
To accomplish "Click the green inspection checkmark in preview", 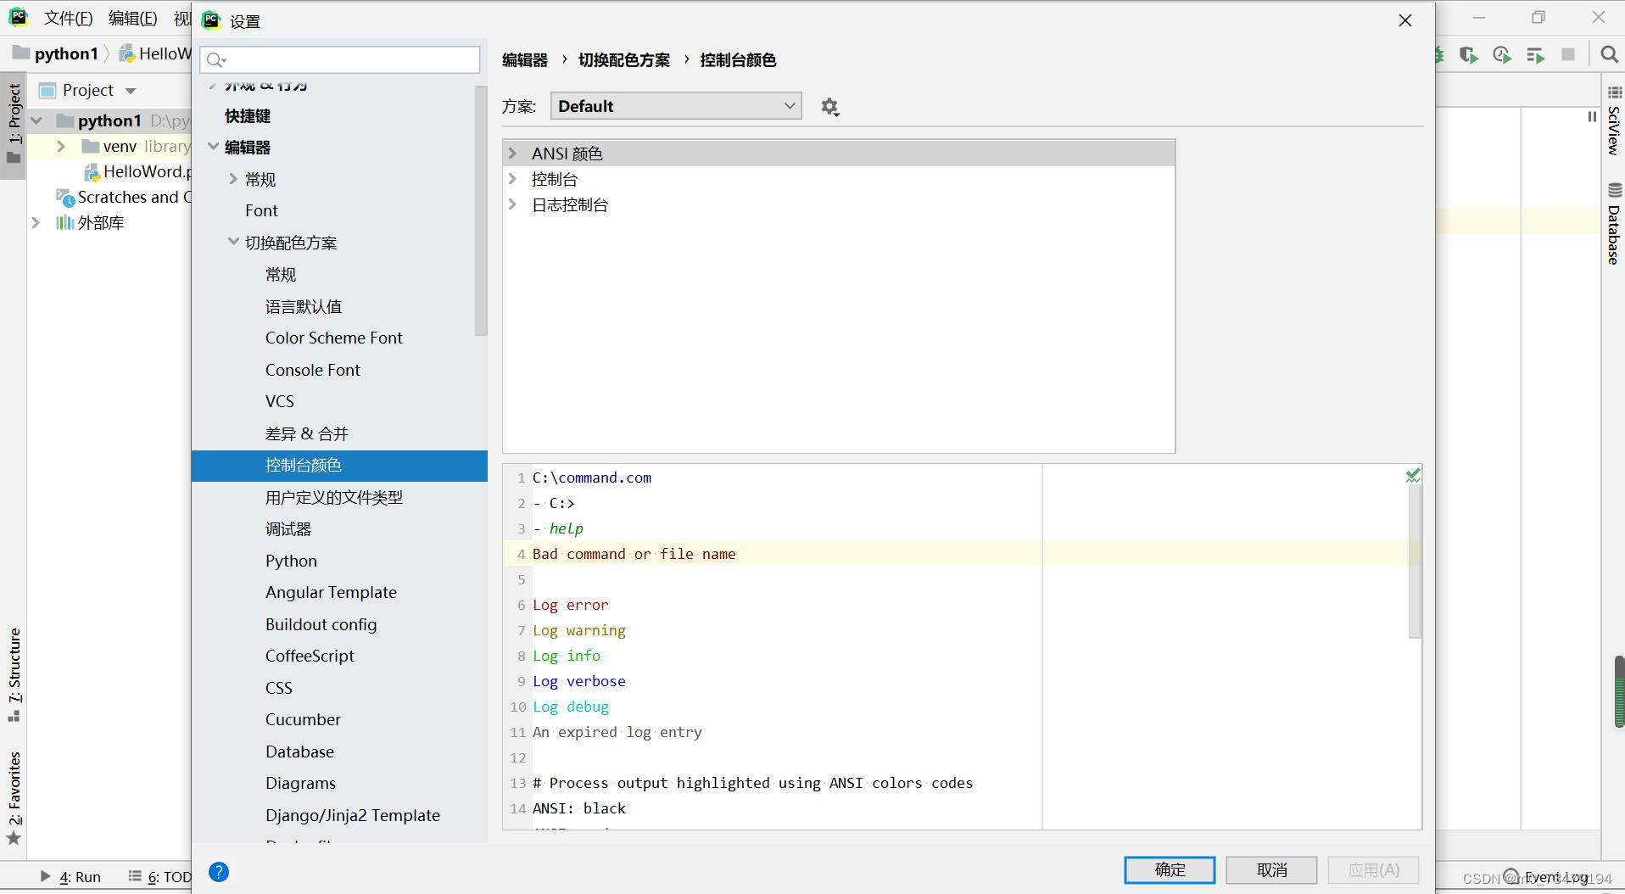I will pos(1413,476).
